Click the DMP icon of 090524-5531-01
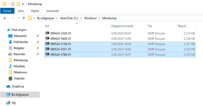203x106 pixels. point(47,49)
